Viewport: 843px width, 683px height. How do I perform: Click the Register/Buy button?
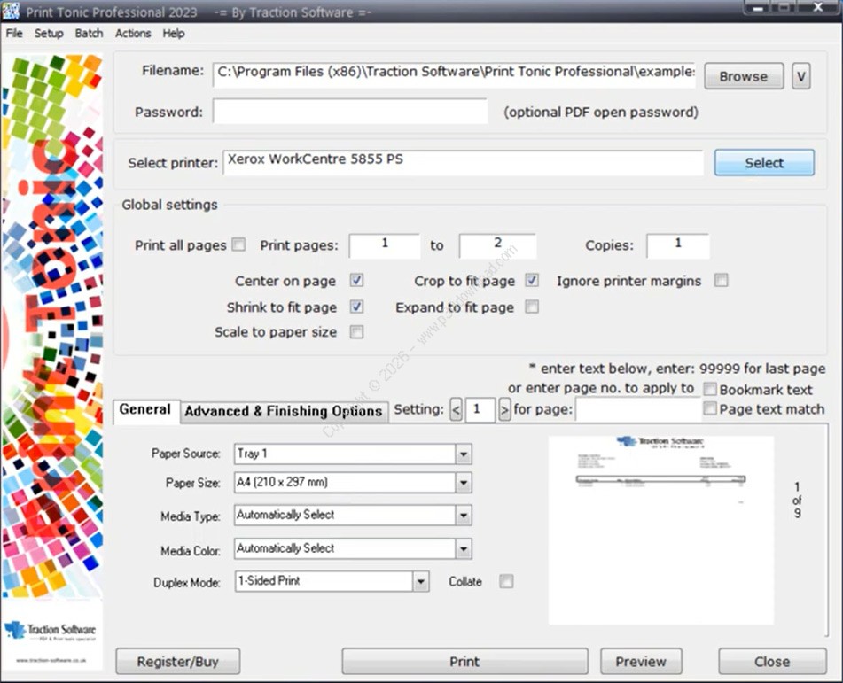pyautogui.click(x=178, y=661)
